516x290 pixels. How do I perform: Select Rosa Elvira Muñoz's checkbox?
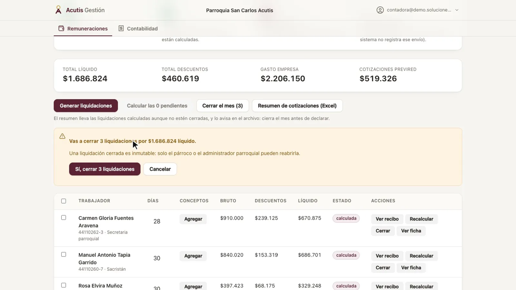point(64,285)
